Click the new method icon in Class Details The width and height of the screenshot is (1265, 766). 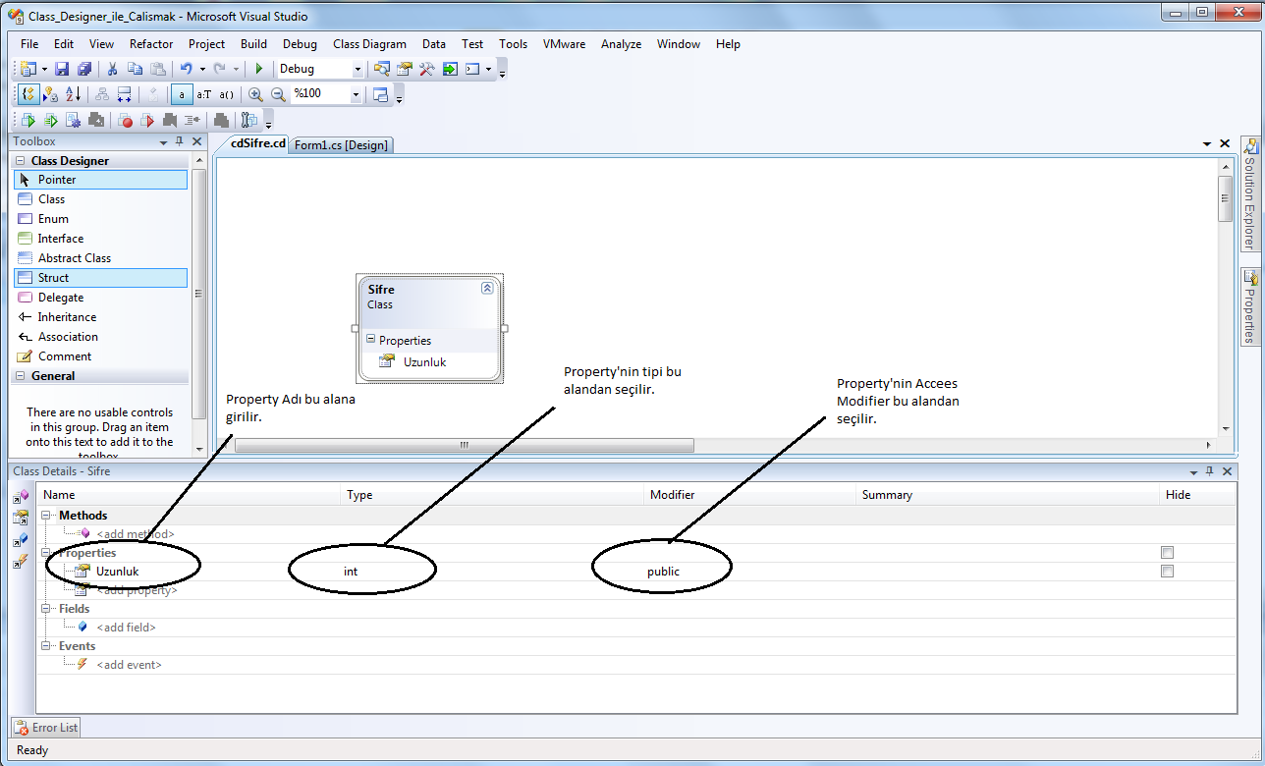coord(21,495)
